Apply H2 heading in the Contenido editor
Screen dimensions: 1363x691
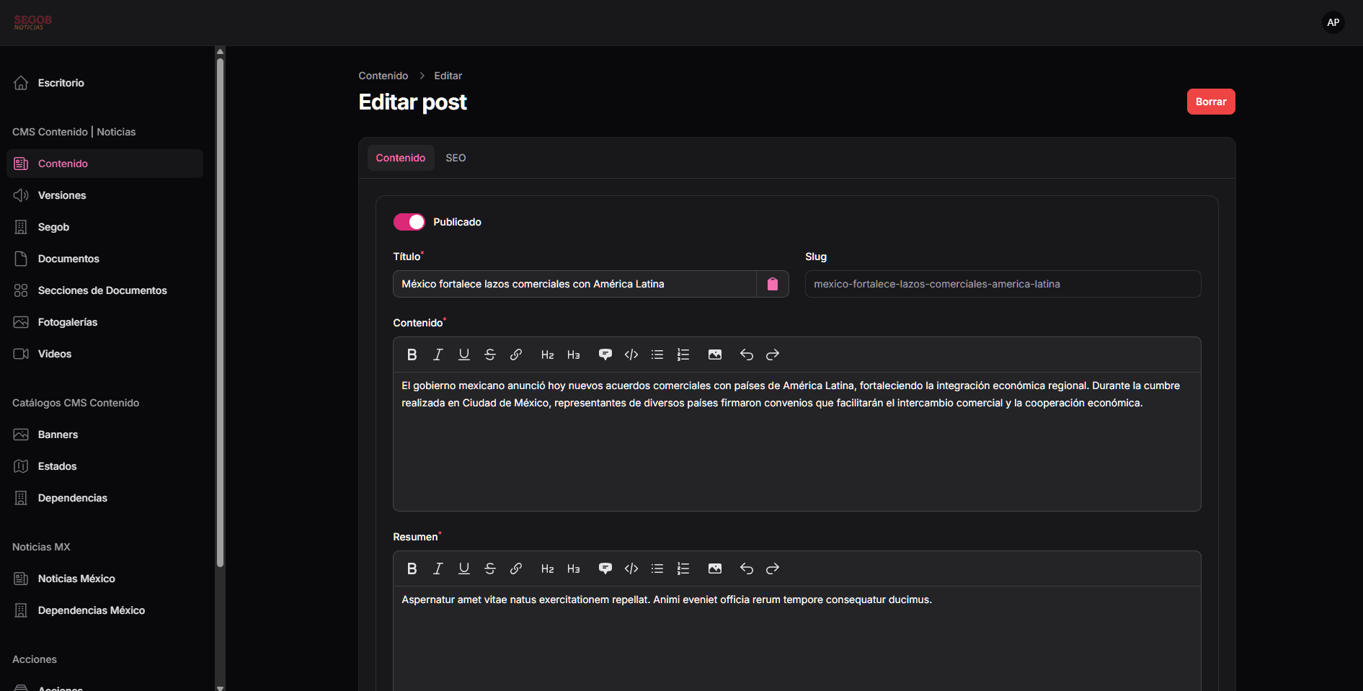click(547, 355)
